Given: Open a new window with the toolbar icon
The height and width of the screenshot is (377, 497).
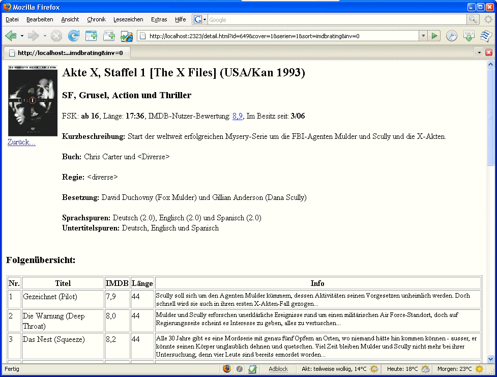Looking at the screenshot, I should click(91, 36).
